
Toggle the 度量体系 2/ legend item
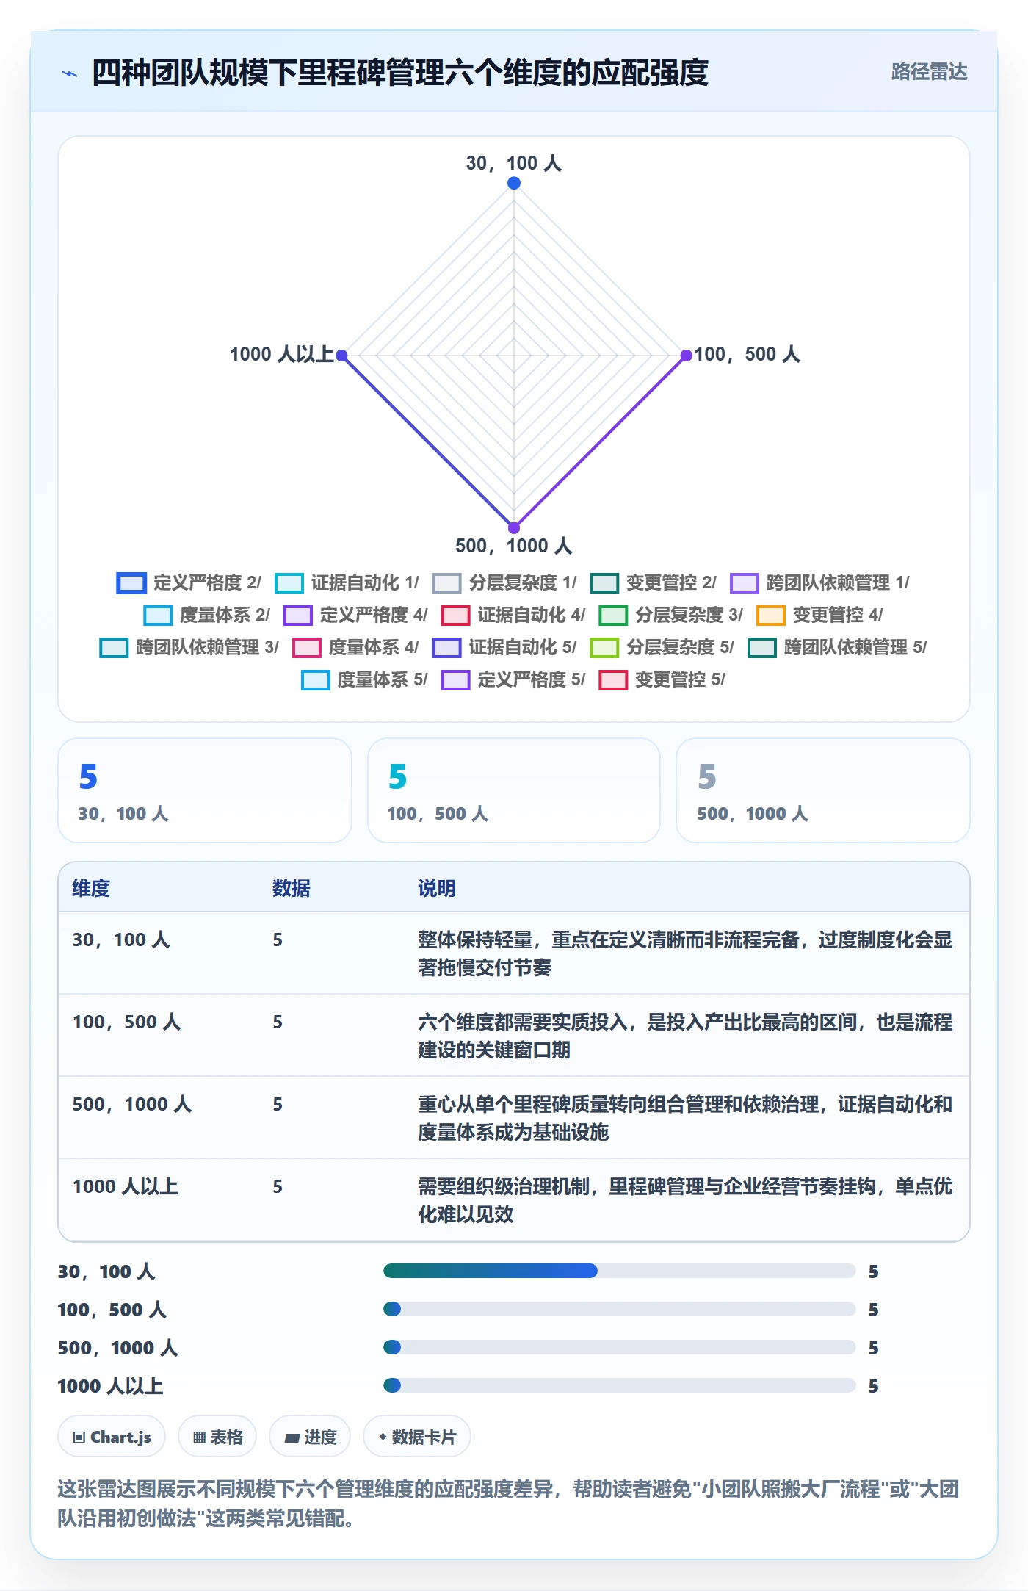[x=206, y=615]
